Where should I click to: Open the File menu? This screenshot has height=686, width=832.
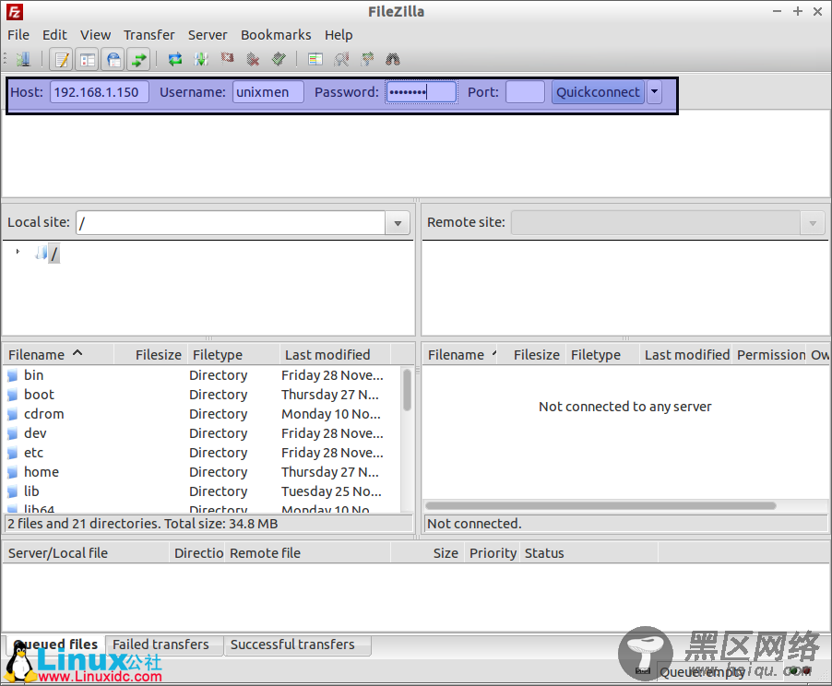tap(18, 35)
